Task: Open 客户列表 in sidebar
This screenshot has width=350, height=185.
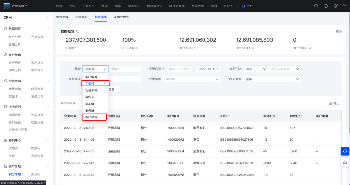Action: 15,63
